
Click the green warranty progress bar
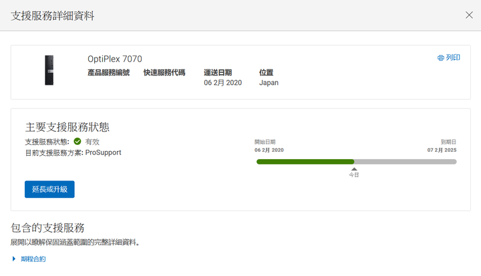point(305,162)
